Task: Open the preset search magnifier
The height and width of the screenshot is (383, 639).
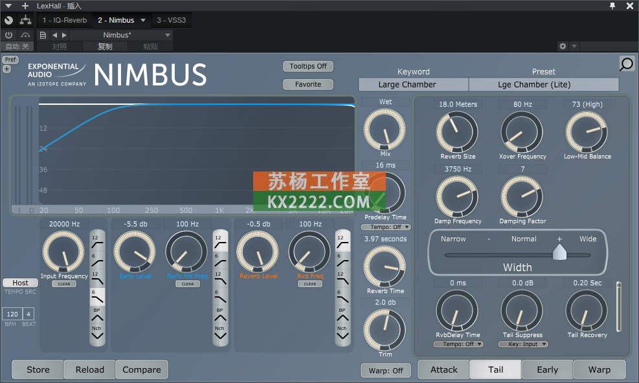Action: 626,64
